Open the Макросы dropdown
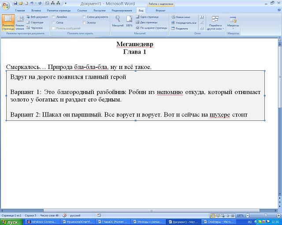The image size is (282, 225). click(233, 22)
